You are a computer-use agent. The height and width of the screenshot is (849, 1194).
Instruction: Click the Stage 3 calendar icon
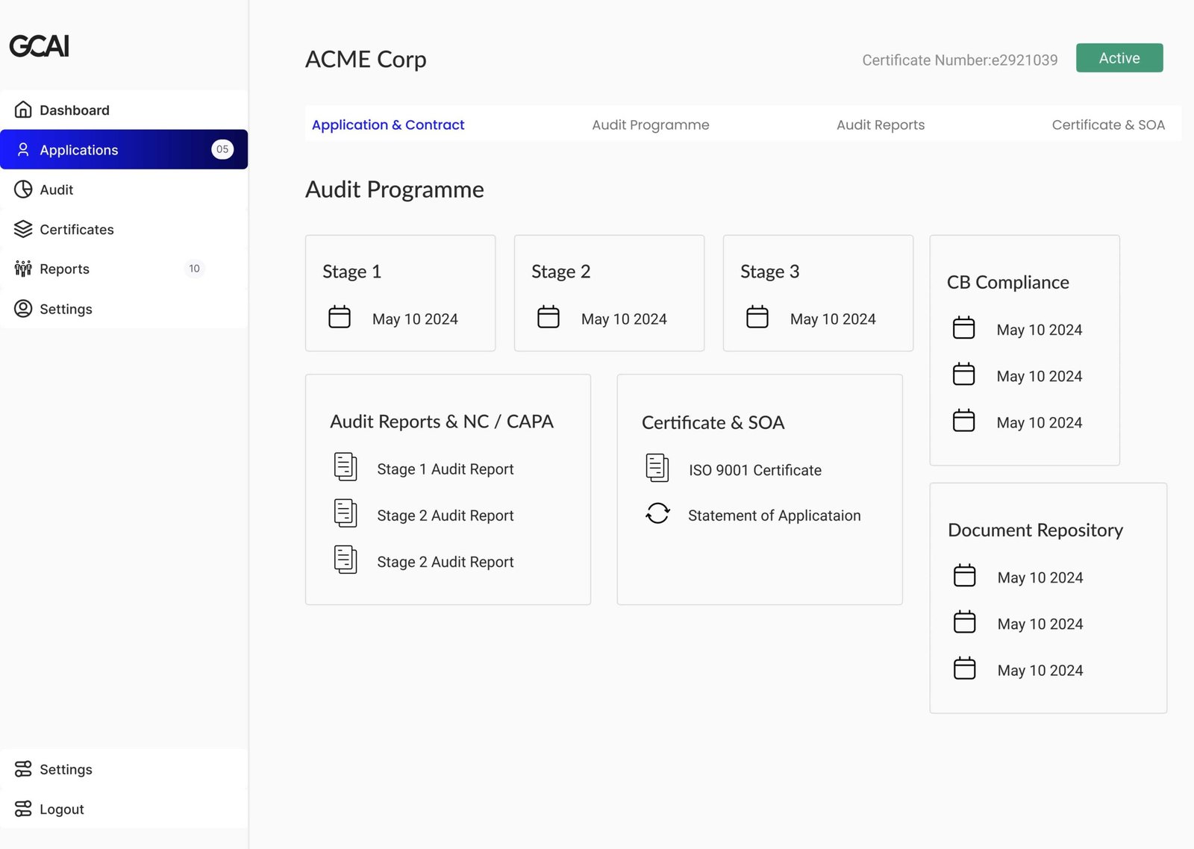coord(757,317)
